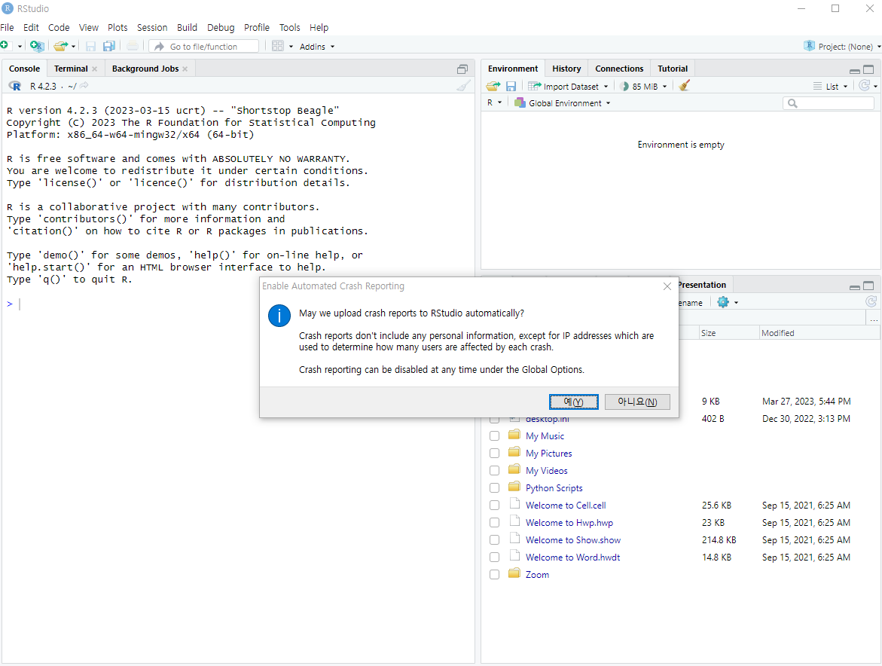This screenshot has width=882, height=666.
Task: Check the My Videos folder checkbox
Action: [494, 471]
